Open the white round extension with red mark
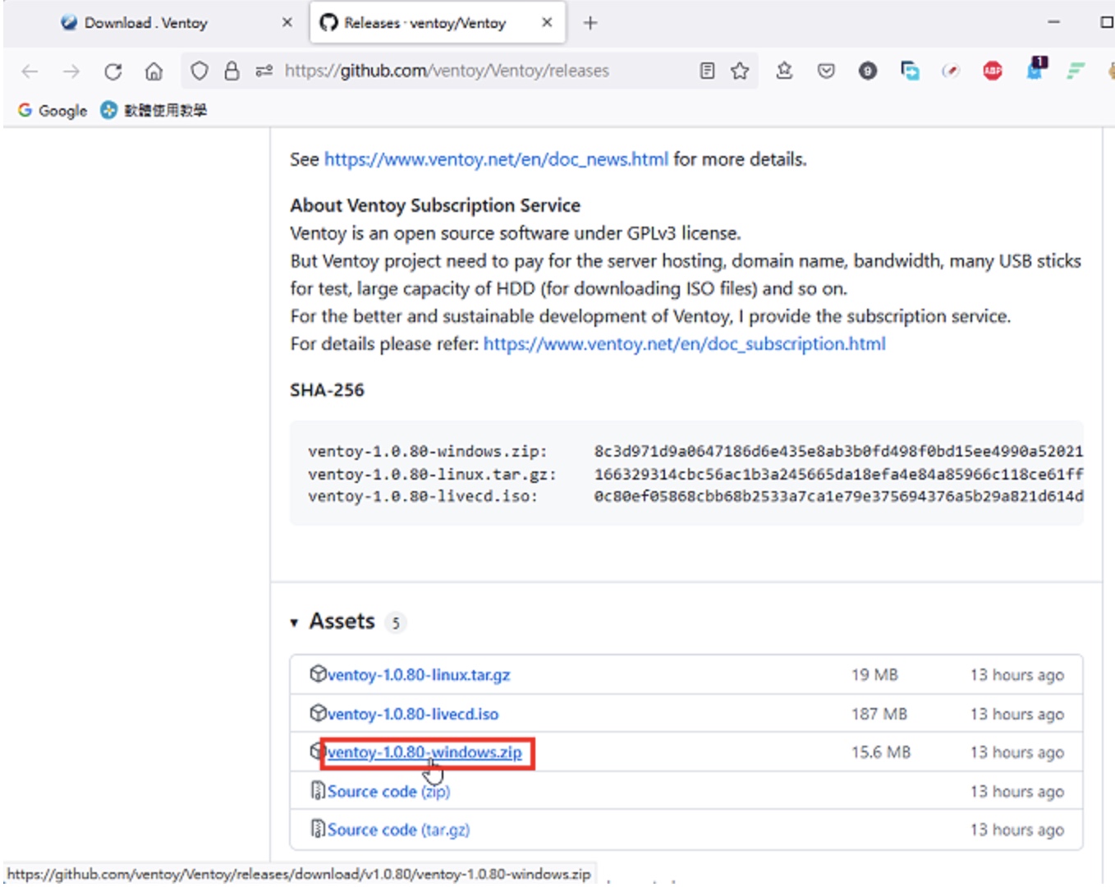 pos(951,71)
